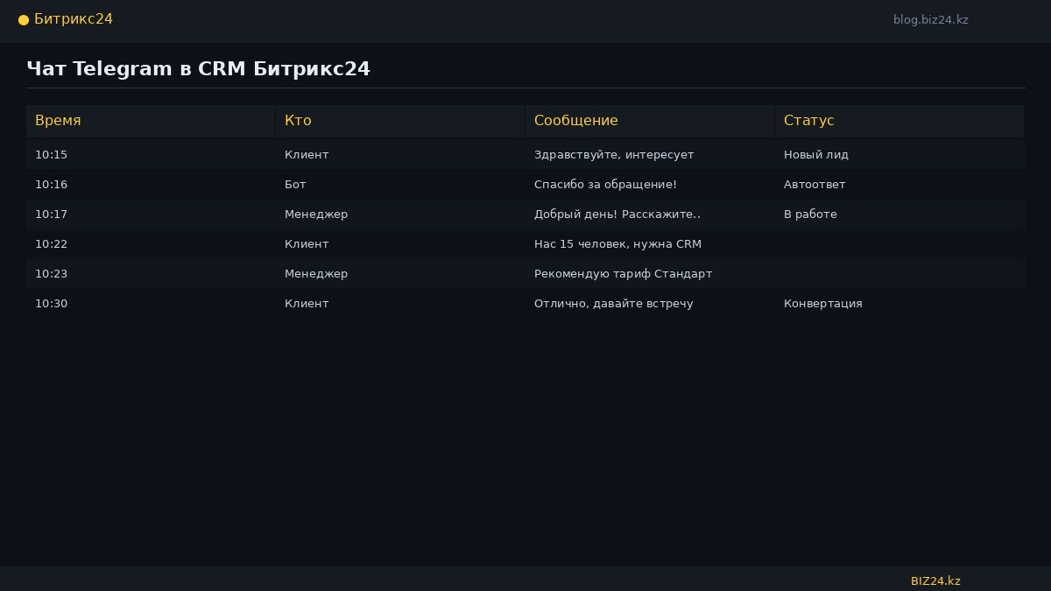This screenshot has width=1051, height=591.
Task: Click the Новый лид status
Action: click(816, 155)
